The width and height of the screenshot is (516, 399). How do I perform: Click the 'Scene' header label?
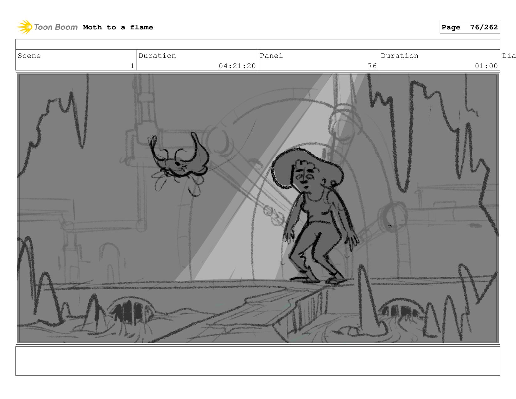(29, 56)
